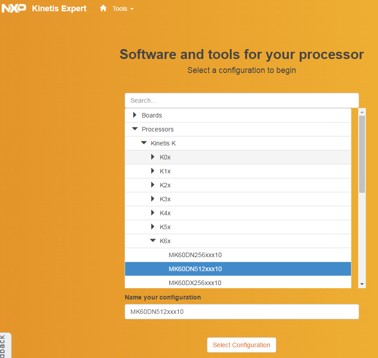378x358 pixels.
Task: Click the configuration name input field
Action: click(x=242, y=312)
